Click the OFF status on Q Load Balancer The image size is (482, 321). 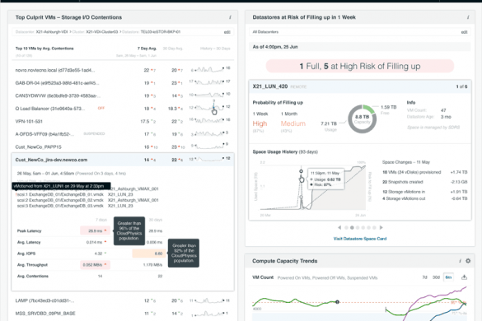(101, 108)
